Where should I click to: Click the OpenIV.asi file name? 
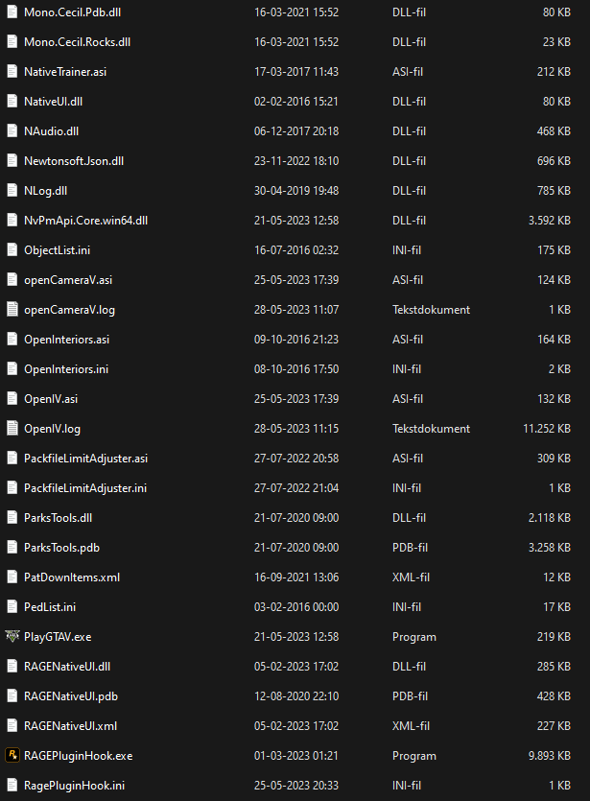click(53, 399)
